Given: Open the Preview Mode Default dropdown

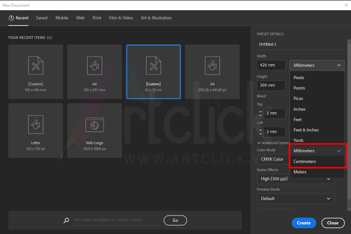Looking at the screenshot, I should click(295, 199).
